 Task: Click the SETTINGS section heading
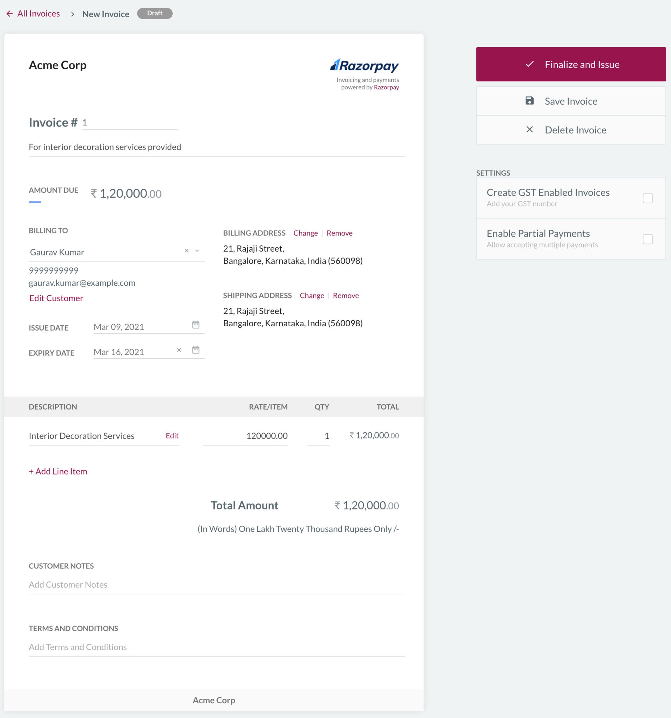[x=493, y=173]
